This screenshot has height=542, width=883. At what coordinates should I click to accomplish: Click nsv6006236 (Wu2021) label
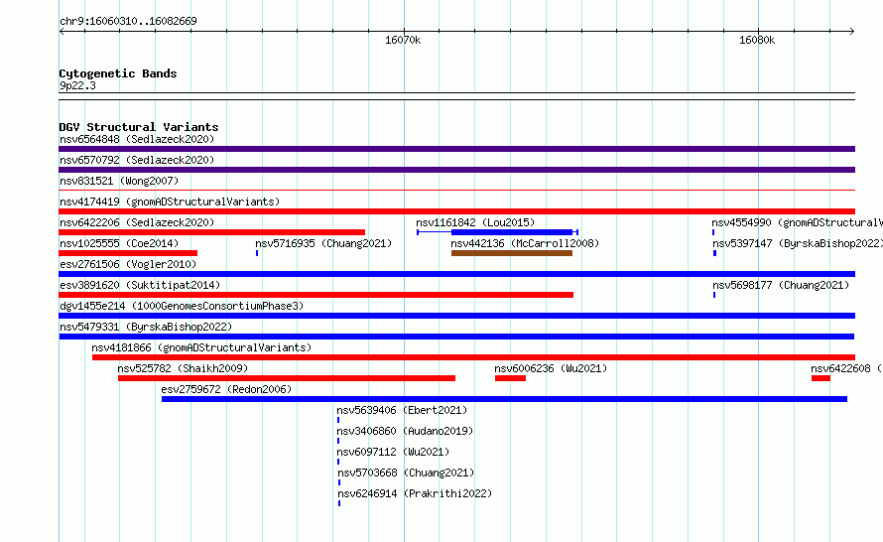click(x=551, y=368)
